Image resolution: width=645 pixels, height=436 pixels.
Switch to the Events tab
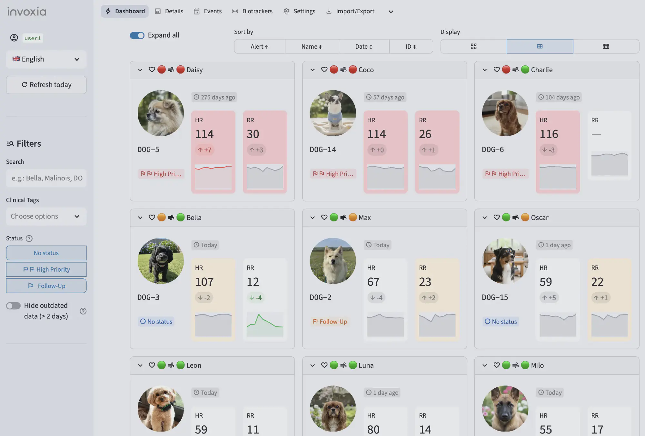click(x=208, y=11)
